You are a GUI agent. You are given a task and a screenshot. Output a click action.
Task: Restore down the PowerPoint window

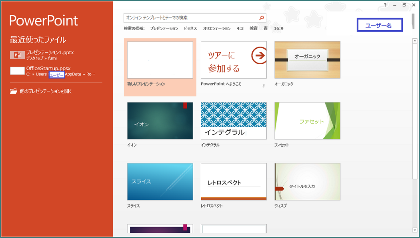pyautogui.click(x=404, y=5)
